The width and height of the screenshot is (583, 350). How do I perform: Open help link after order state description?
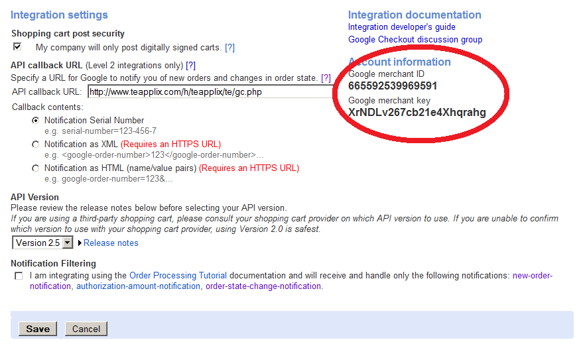click(x=326, y=78)
